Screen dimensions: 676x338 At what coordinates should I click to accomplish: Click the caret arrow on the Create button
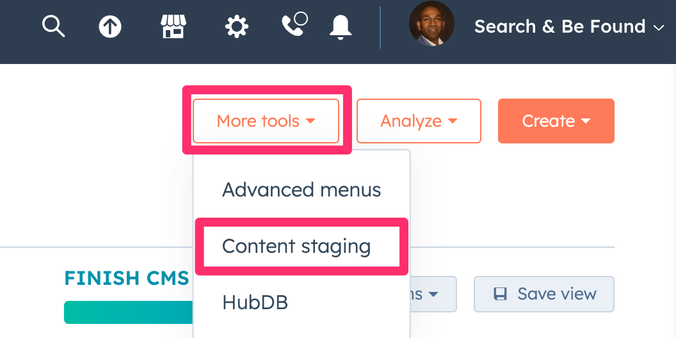tap(586, 121)
